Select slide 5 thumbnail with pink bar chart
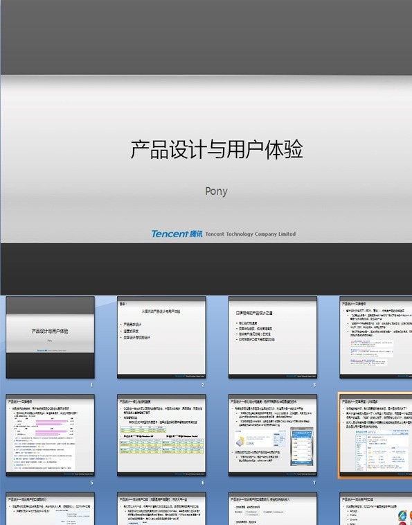This screenshot has height=525, width=412. click(50, 436)
